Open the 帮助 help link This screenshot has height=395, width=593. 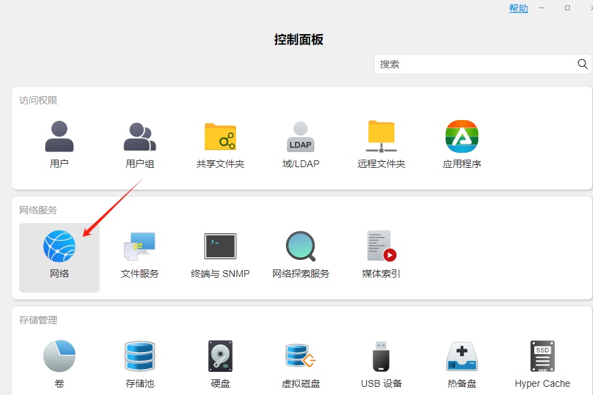(519, 8)
